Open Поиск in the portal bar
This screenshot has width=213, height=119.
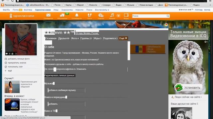tap(89, 10)
